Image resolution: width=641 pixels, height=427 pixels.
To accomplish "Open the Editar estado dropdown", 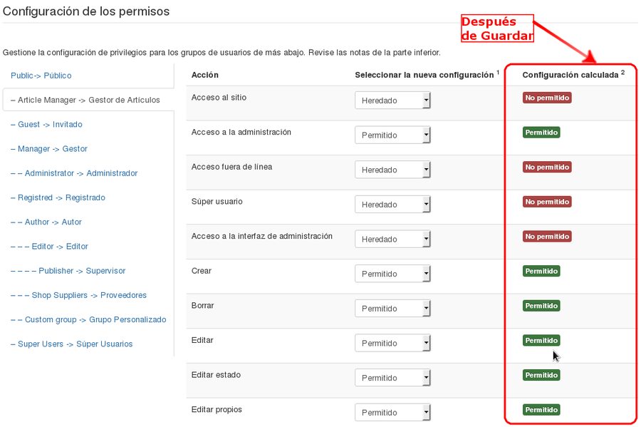I will (393, 378).
